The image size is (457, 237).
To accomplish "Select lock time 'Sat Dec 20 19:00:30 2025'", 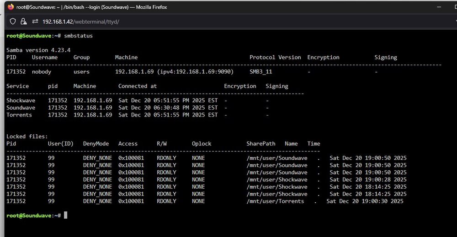I will click(x=365, y=201).
